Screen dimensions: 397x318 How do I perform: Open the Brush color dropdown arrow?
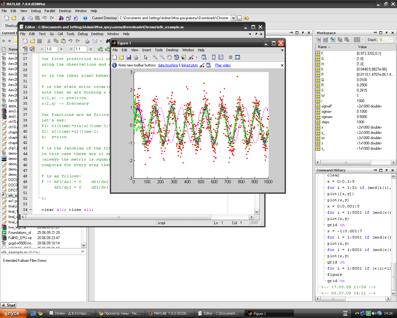tap(196, 57)
